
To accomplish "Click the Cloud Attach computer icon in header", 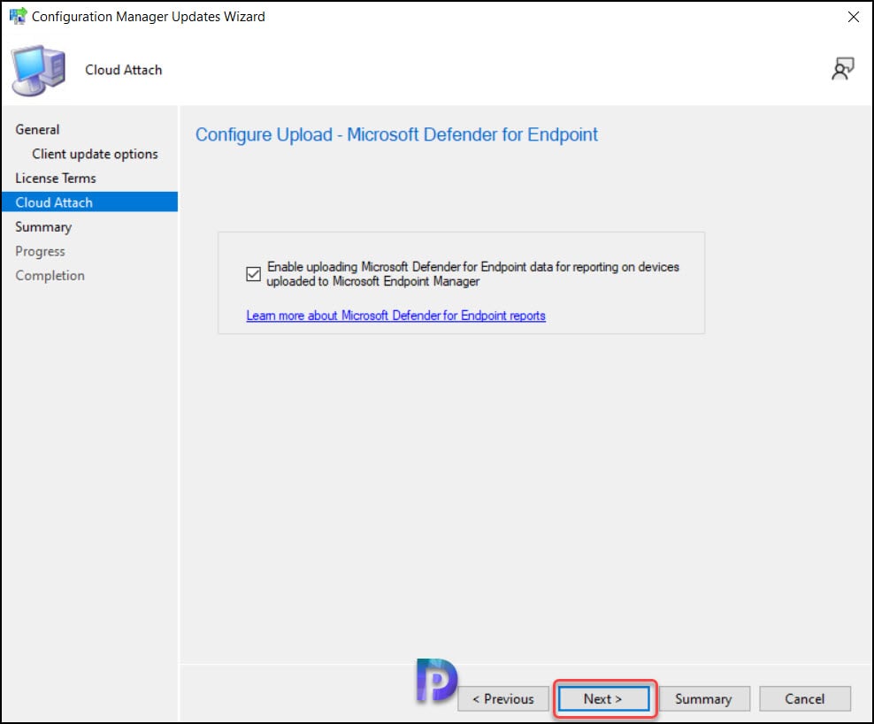I will pos(38,71).
